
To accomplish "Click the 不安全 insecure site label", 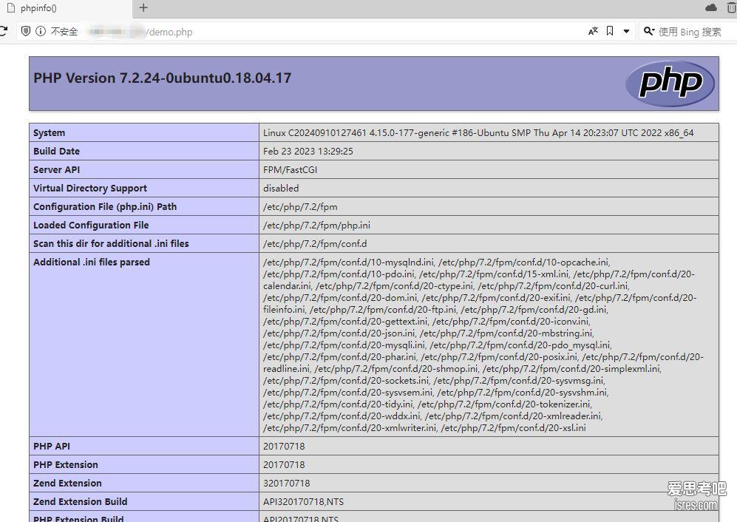I will click(64, 32).
